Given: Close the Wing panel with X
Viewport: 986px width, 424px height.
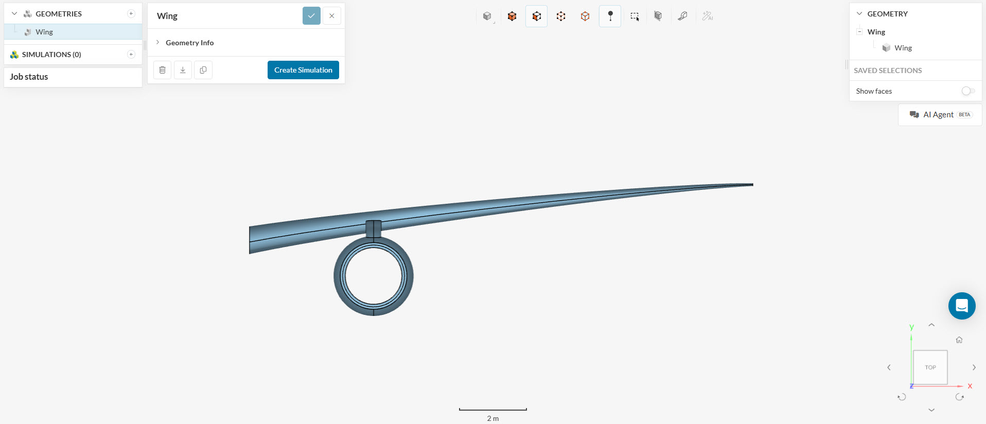Looking at the screenshot, I should pos(332,16).
